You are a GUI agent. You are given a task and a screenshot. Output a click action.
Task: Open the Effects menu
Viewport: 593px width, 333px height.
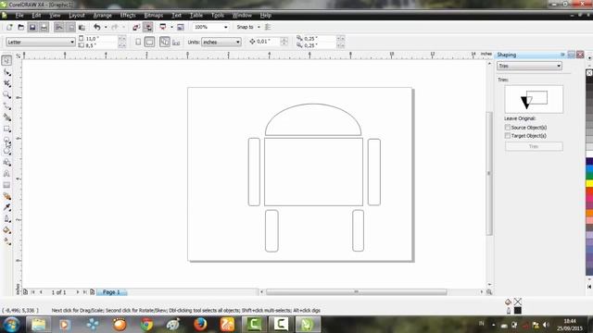[128, 16]
